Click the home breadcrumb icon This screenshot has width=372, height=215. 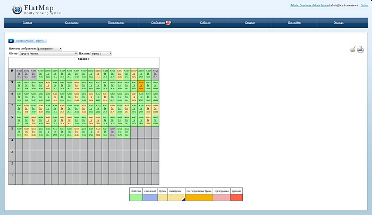11,40
